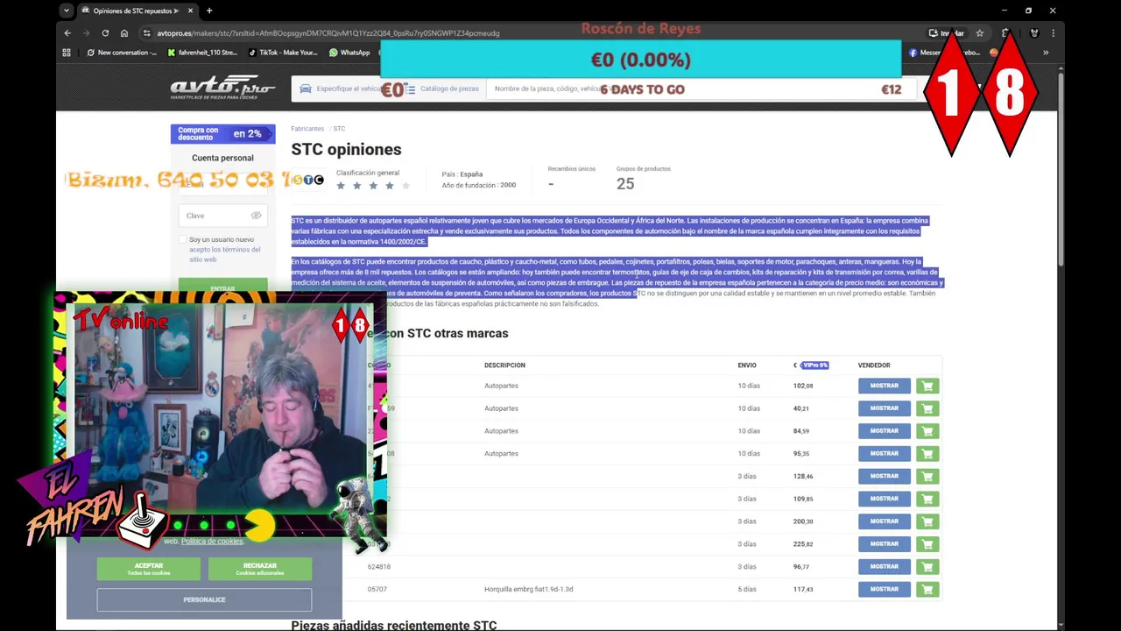Click MOSTRAR for the 128,46 offer

coord(885,476)
